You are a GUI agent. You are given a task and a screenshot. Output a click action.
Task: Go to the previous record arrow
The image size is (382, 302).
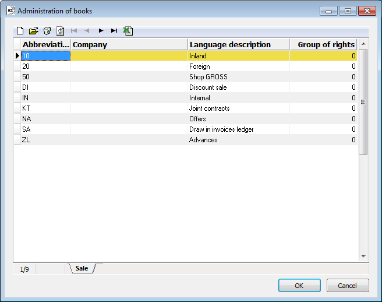click(87, 31)
